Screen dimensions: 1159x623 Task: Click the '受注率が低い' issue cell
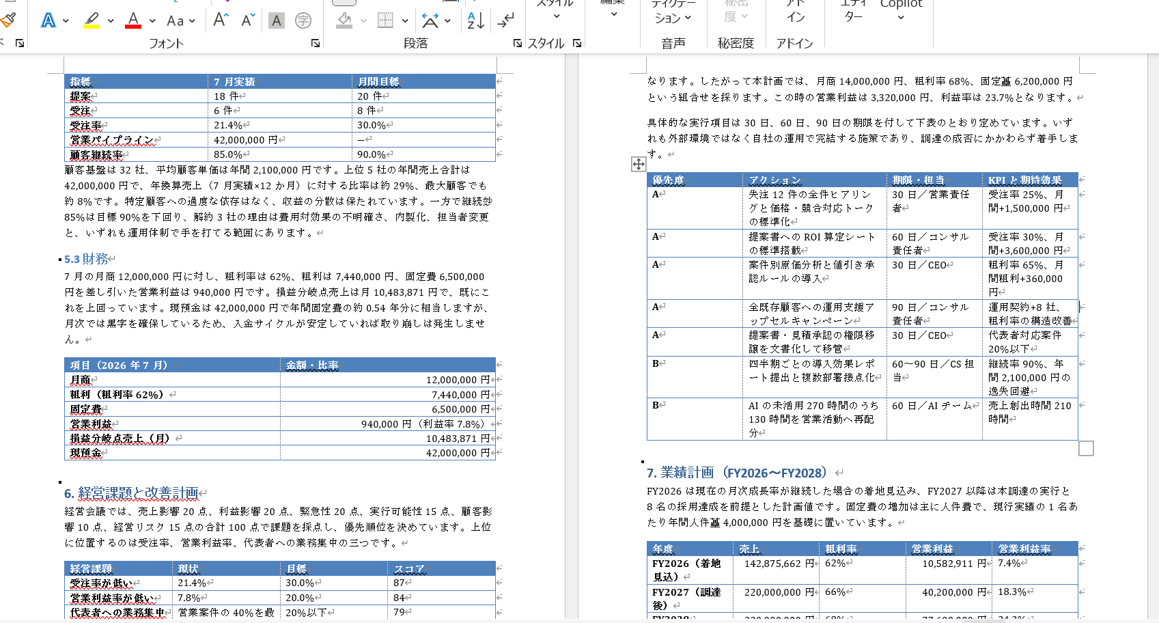[x=118, y=583]
